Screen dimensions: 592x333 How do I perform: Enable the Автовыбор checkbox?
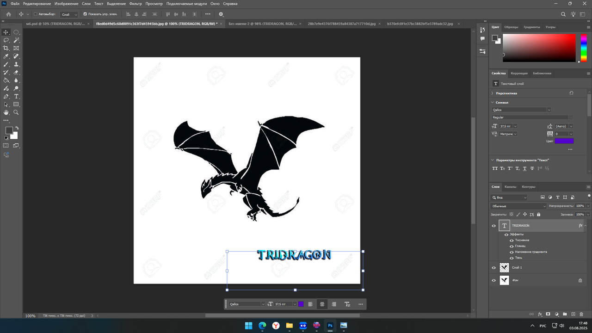click(36, 14)
